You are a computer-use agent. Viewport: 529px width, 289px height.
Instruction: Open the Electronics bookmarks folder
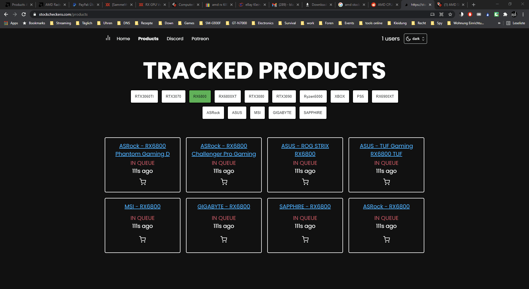pos(263,23)
